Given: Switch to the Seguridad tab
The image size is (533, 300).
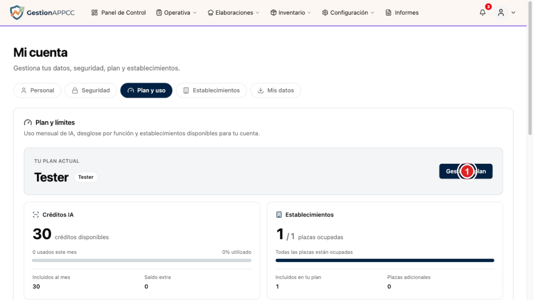Looking at the screenshot, I should point(91,90).
